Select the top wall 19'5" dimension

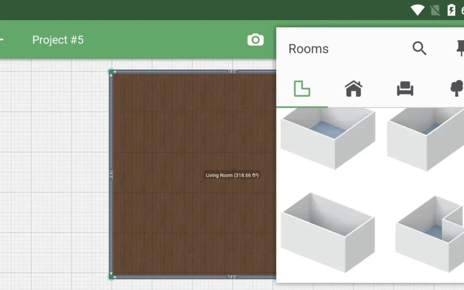(232, 72)
